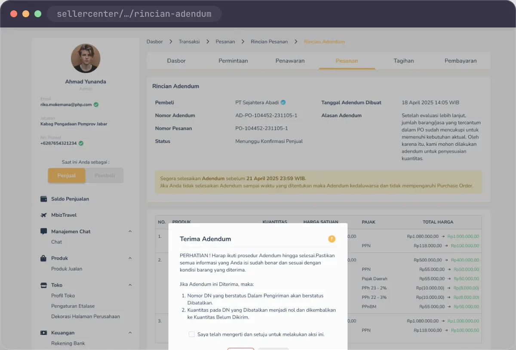Click the orange warning icon in Terima Adendum dialog

(332, 239)
